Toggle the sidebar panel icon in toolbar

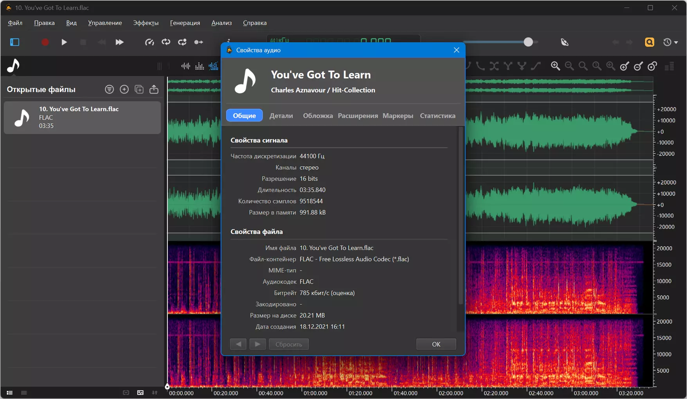click(x=14, y=42)
